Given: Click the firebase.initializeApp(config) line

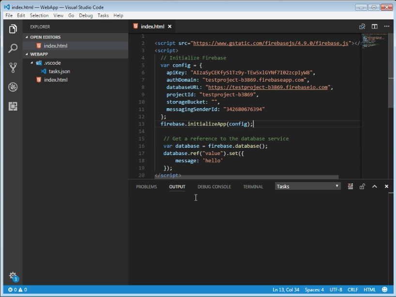Looking at the screenshot, I should point(207,124).
